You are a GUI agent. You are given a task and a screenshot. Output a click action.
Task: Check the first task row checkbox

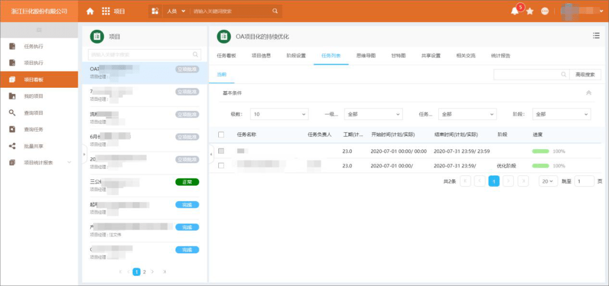tap(221, 151)
